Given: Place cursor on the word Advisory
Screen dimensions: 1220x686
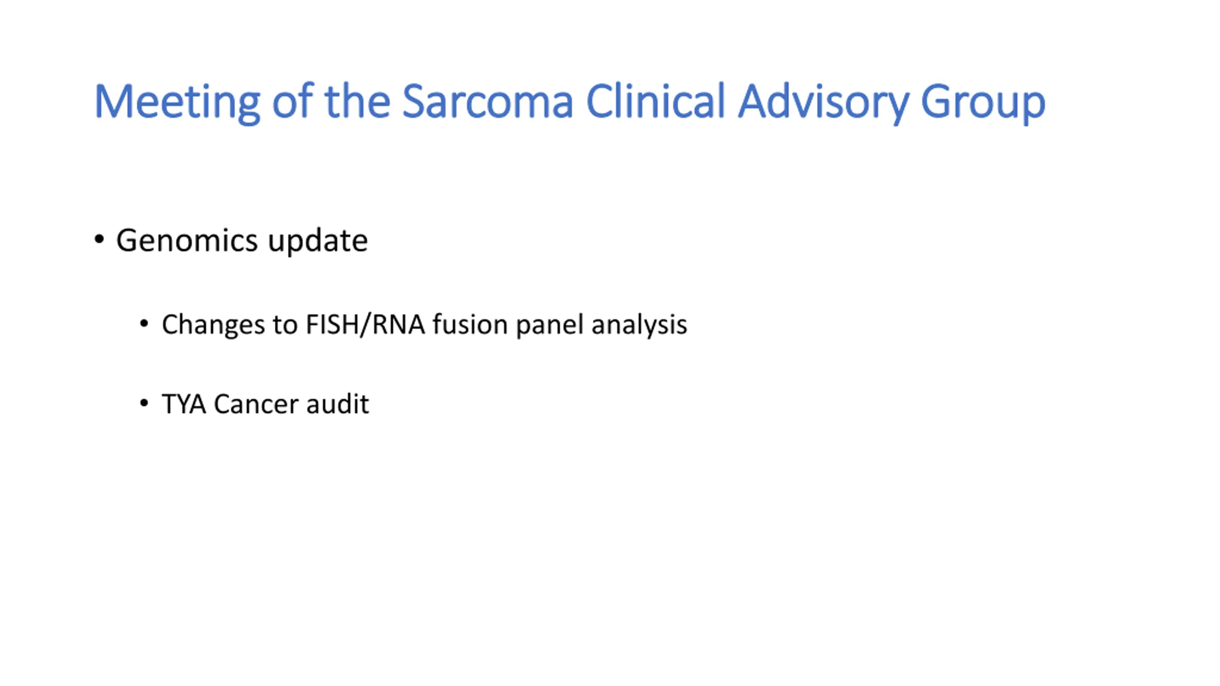Looking at the screenshot, I should 823,102.
